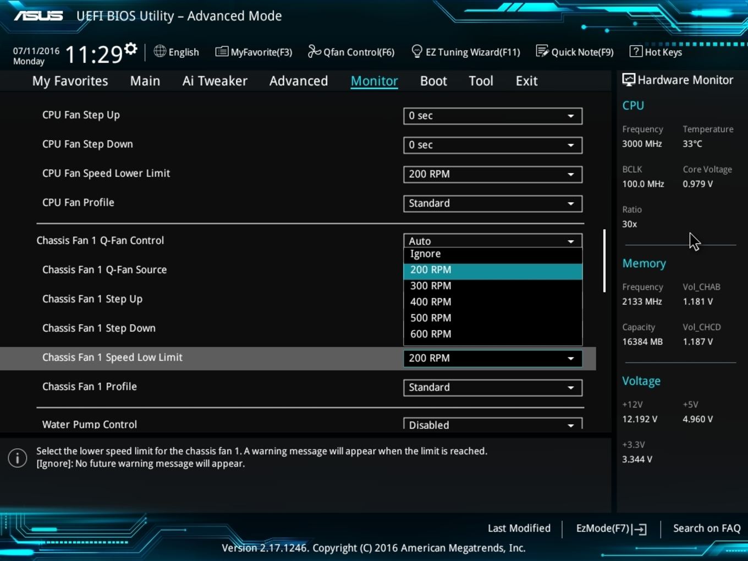Viewport: 748px width, 561px height.
Task: Select the Chassis Fan 1 Speed Low Limit label
Action: 112,358
